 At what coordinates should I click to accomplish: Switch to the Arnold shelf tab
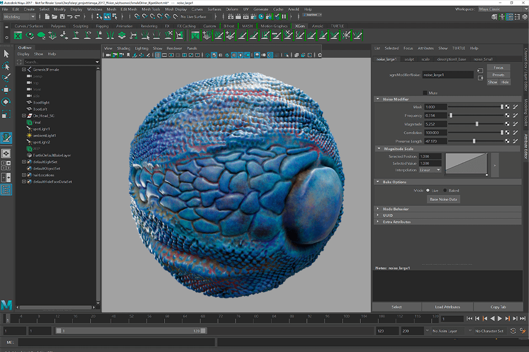(317, 26)
